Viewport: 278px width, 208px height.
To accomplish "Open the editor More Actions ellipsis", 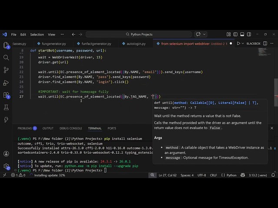I will [x=272, y=43].
